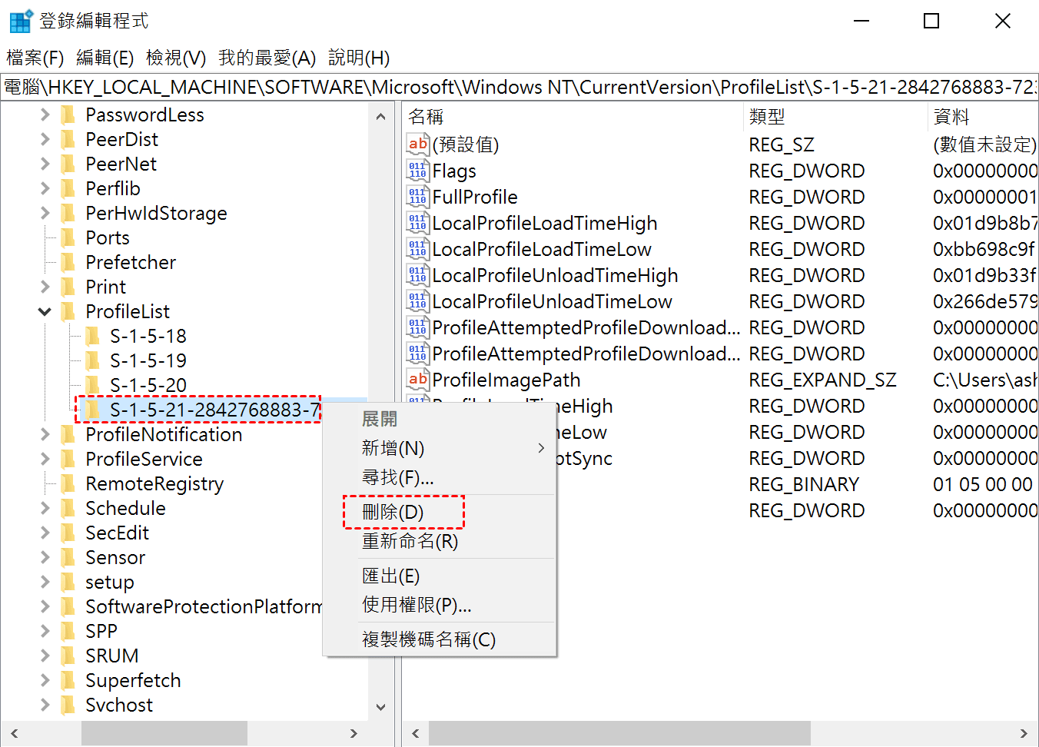Click the DWORD icon next to Flags
The width and height of the screenshot is (1039, 747).
point(418,171)
